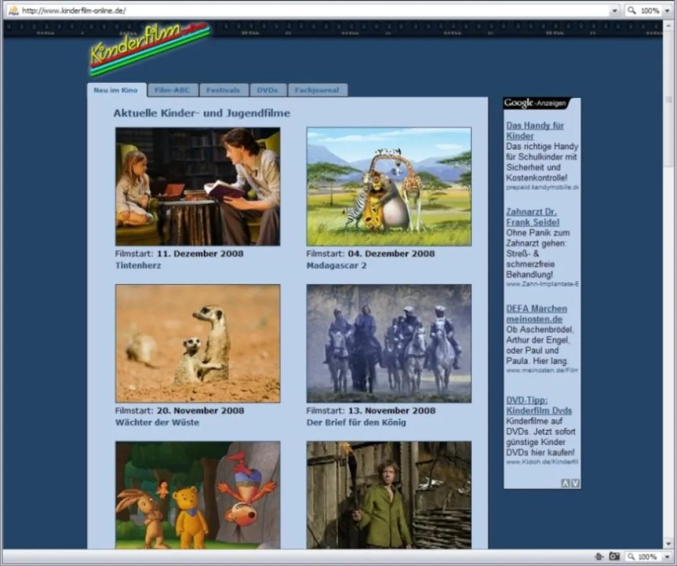Show previous Google ads with up arrow
677x566 pixels.
[x=565, y=483]
